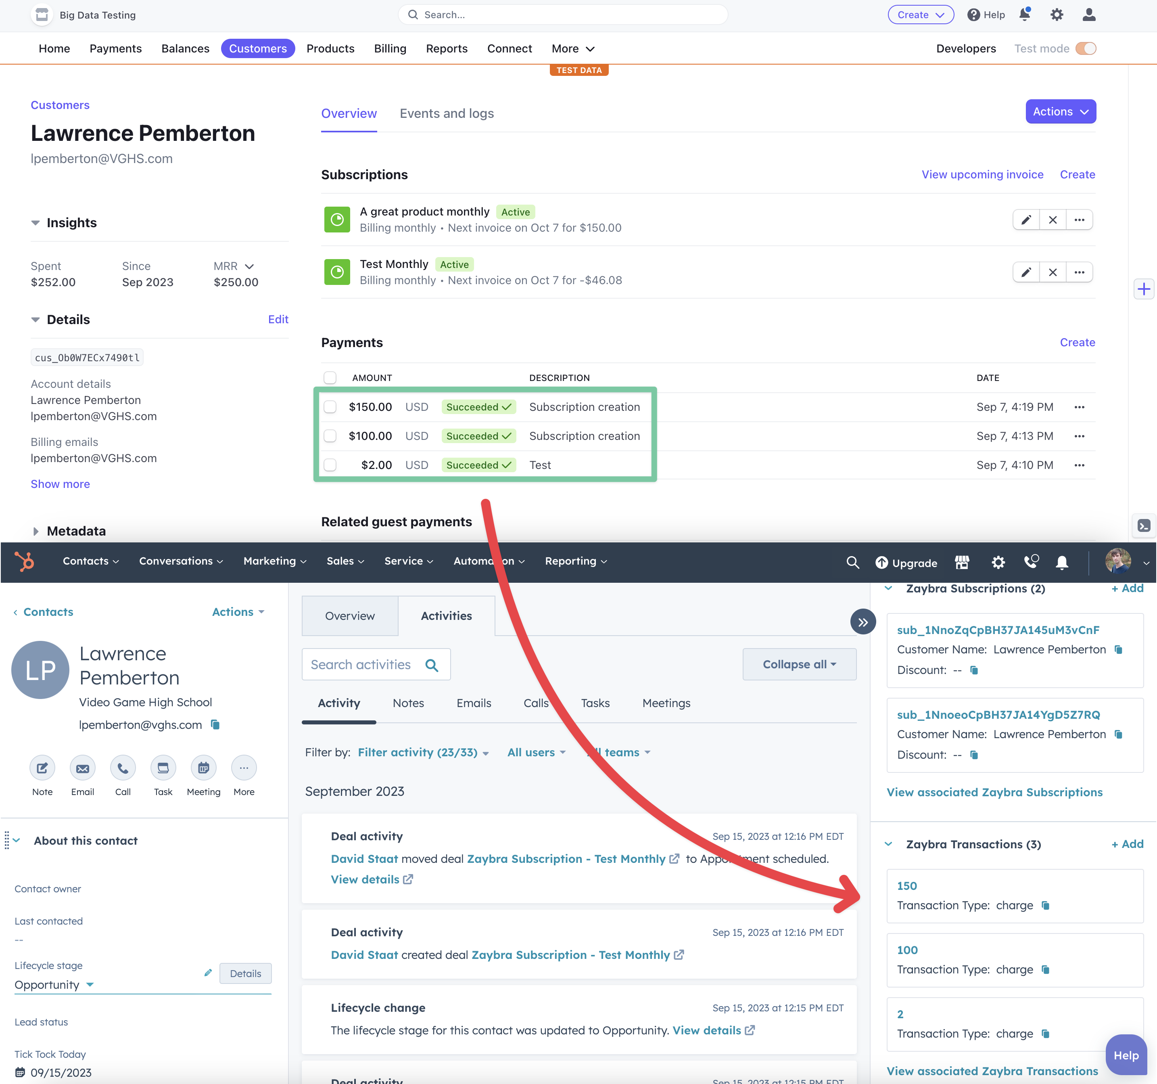Open HubSpot marketplace icon
The width and height of the screenshot is (1157, 1084).
tap(962, 562)
